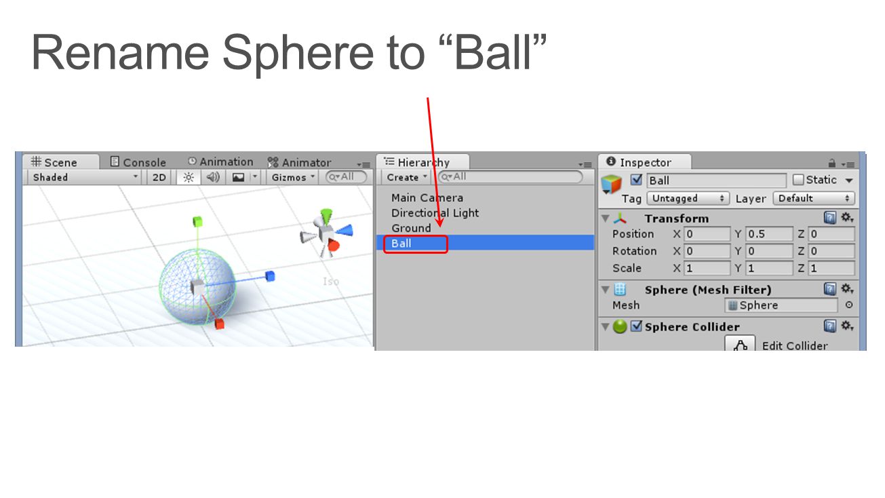Image resolution: width=885 pixels, height=498 pixels.
Task: Click the red X-axis move handle
Action: point(219,324)
